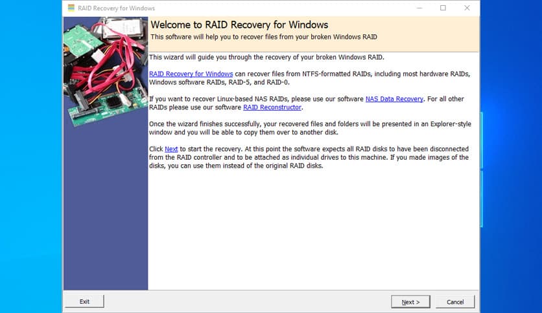
Task: Click the Next > button to continue
Action: tap(410, 301)
